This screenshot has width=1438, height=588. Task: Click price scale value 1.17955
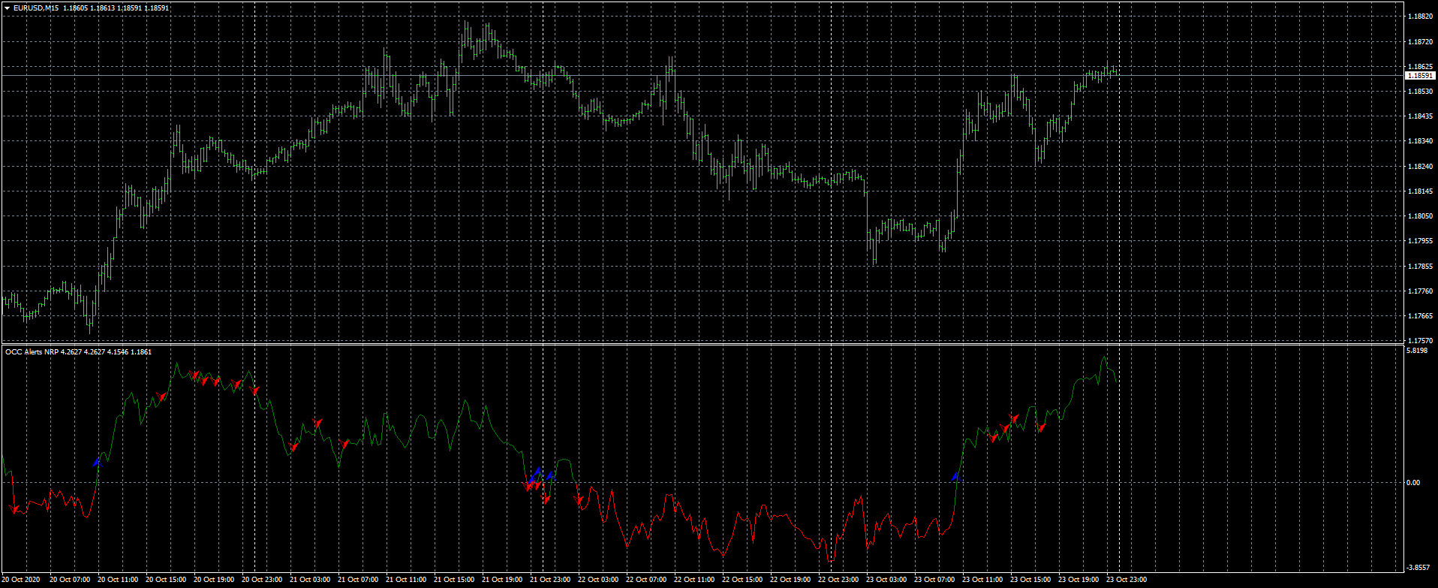click(x=1420, y=241)
